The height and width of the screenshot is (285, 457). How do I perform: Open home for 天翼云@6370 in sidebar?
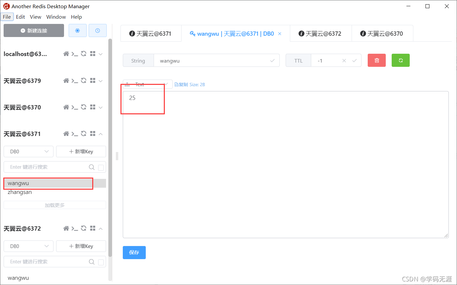click(66, 107)
